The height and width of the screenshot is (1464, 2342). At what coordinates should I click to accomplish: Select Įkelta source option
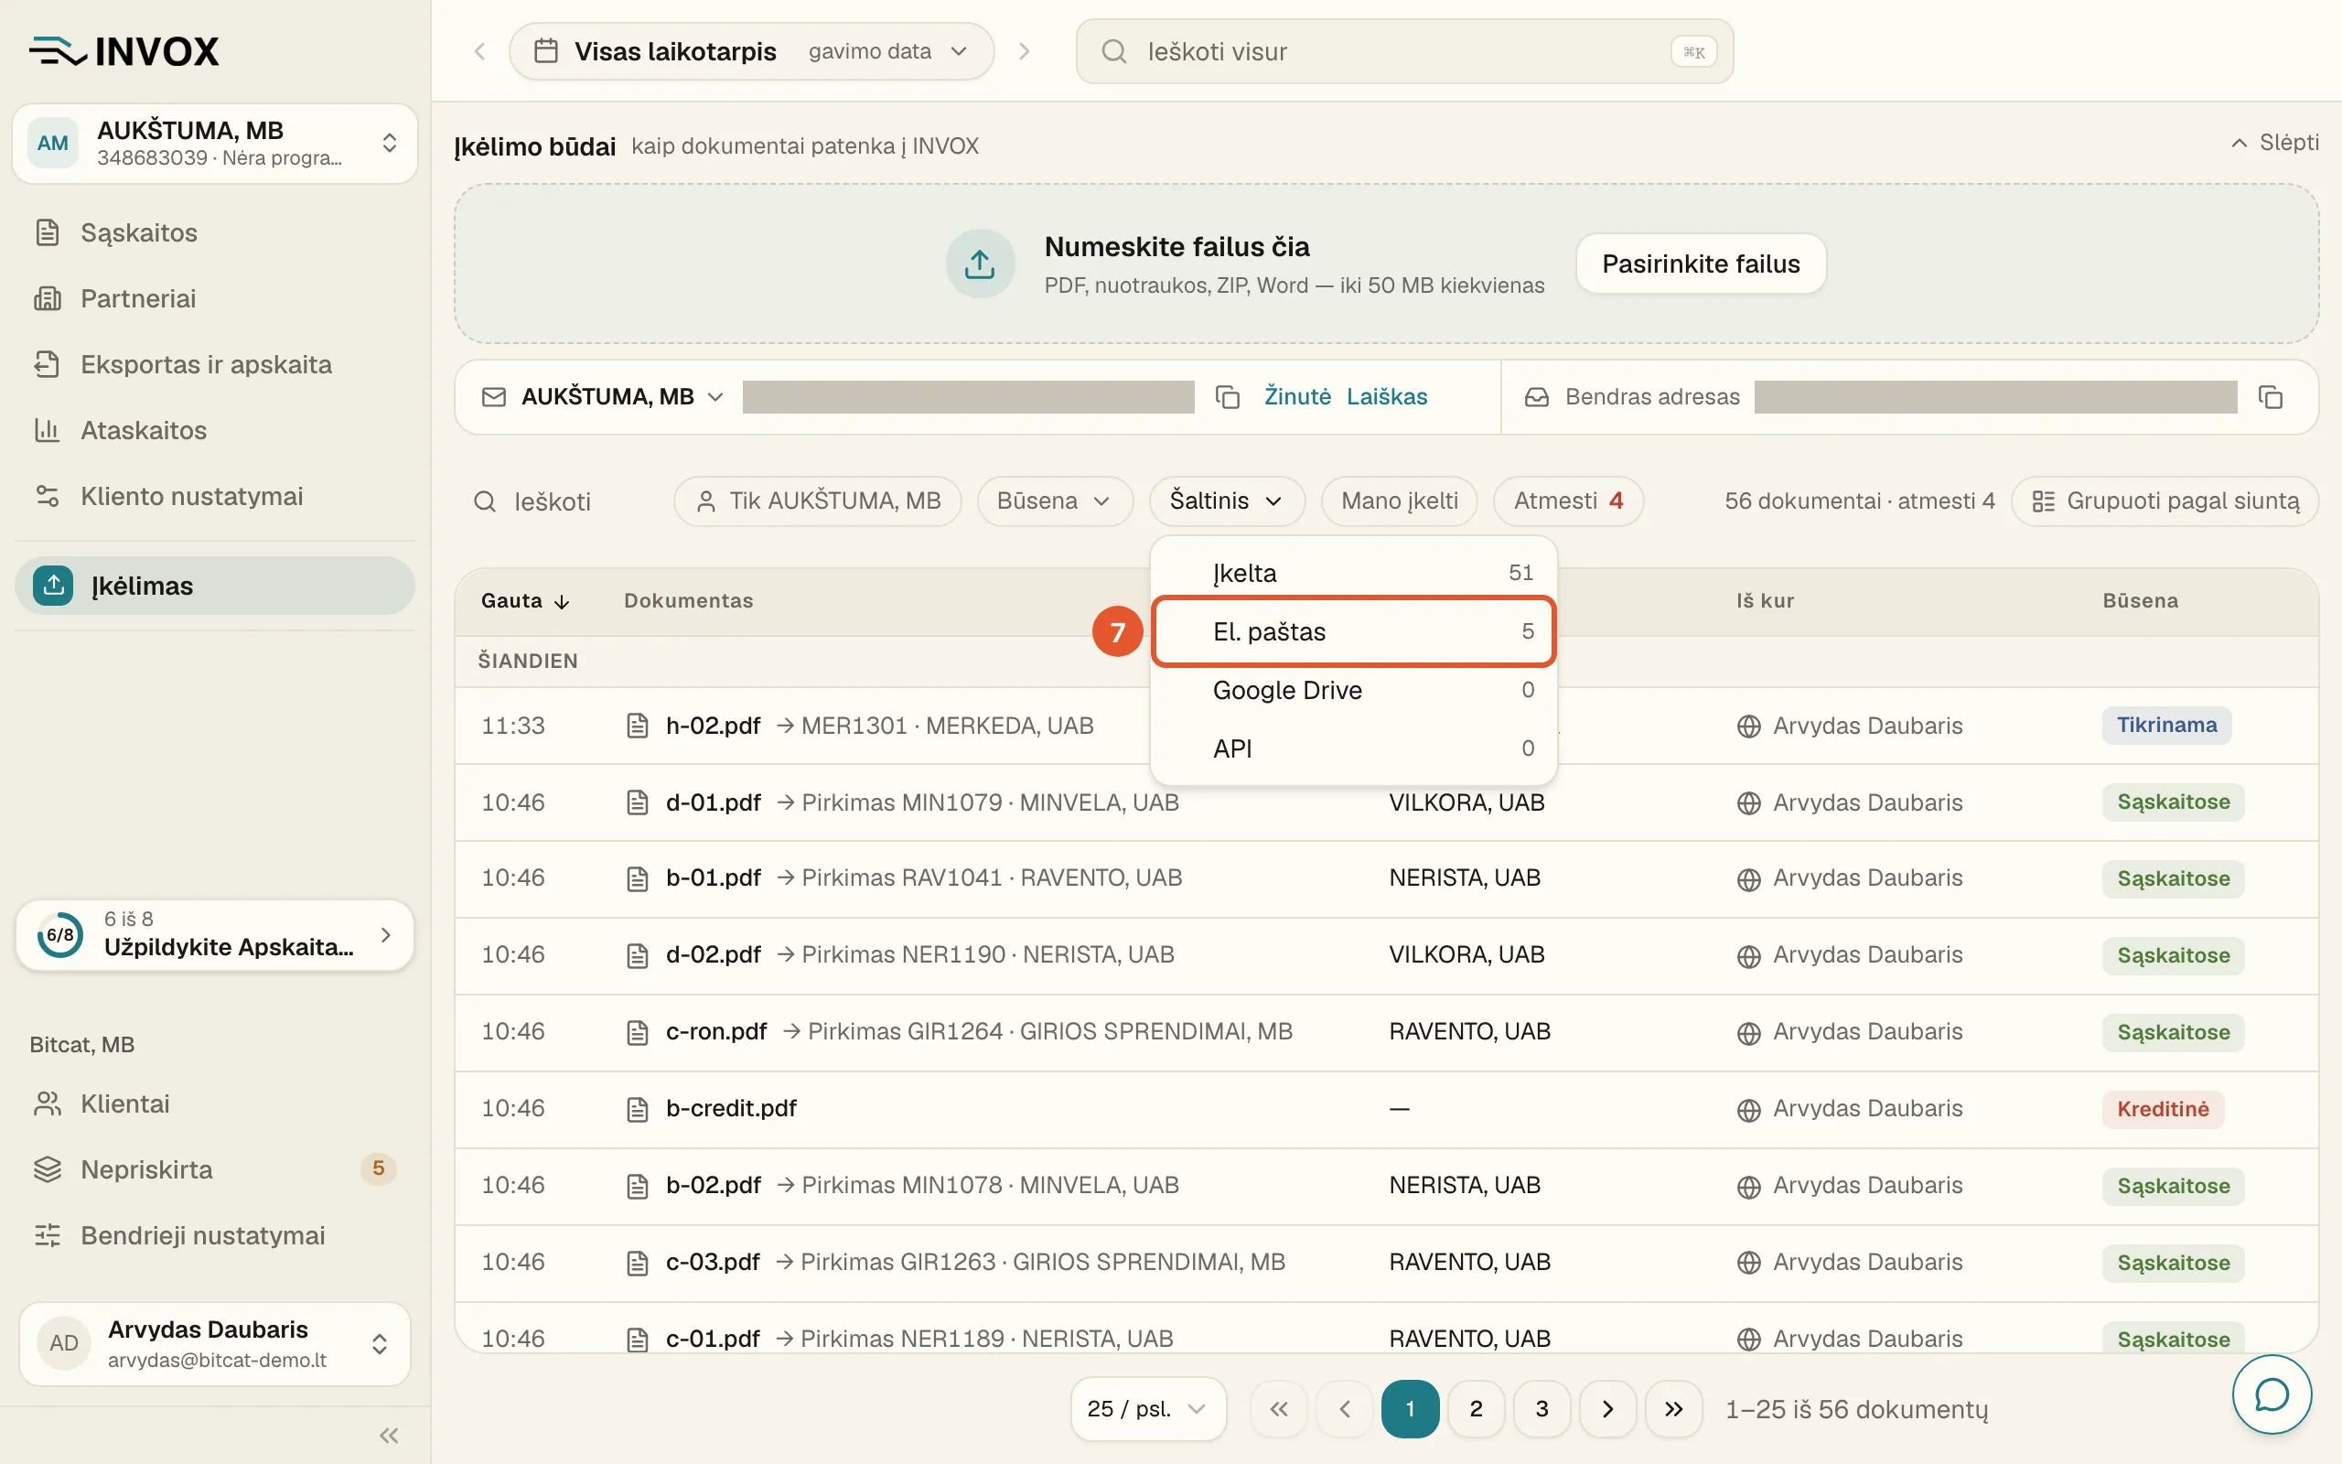coord(1354,573)
